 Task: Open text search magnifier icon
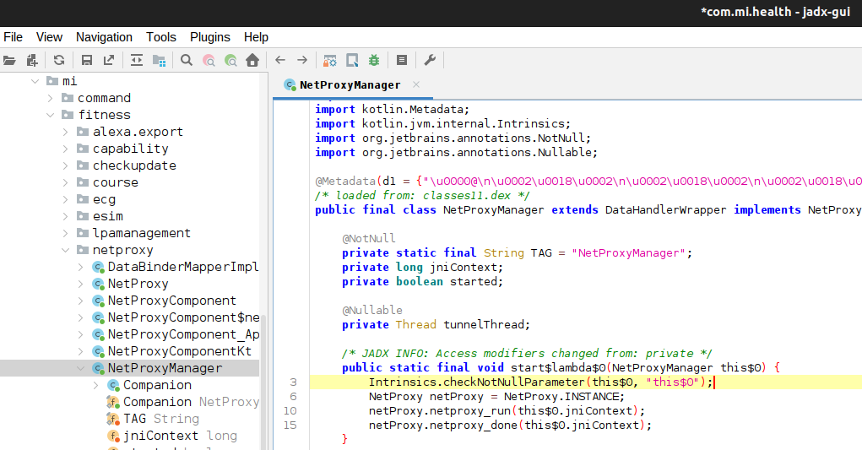187,61
